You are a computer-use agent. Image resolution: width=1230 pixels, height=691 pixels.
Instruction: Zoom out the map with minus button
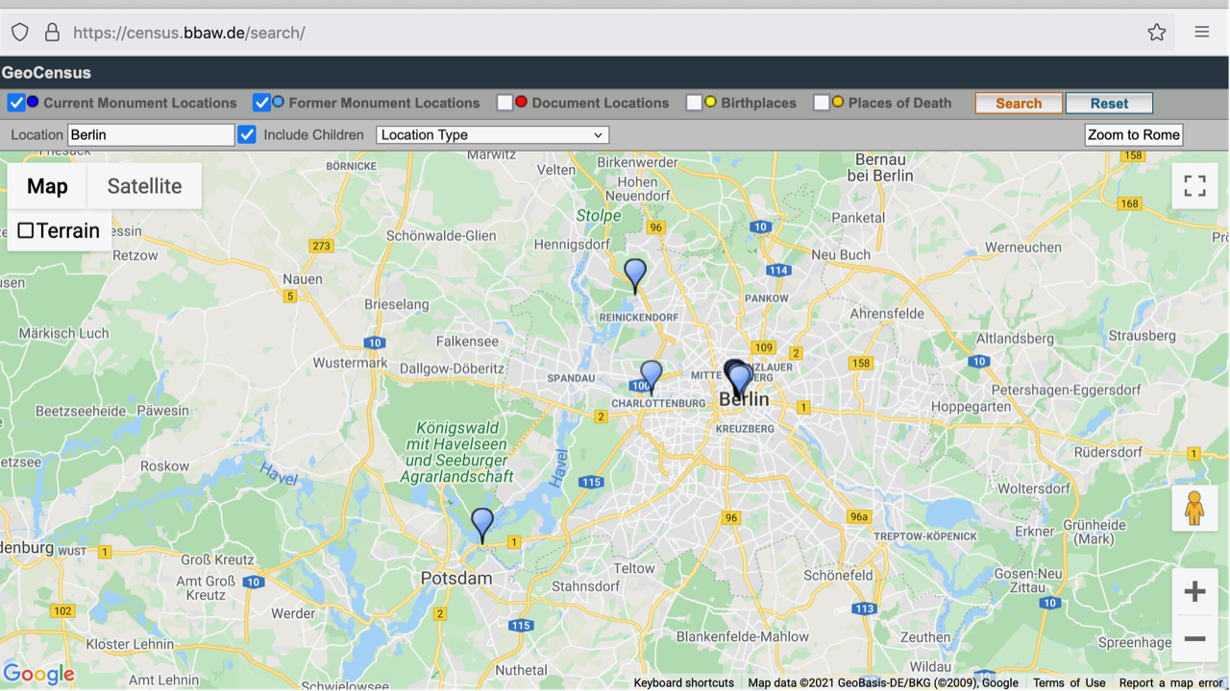1194,638
